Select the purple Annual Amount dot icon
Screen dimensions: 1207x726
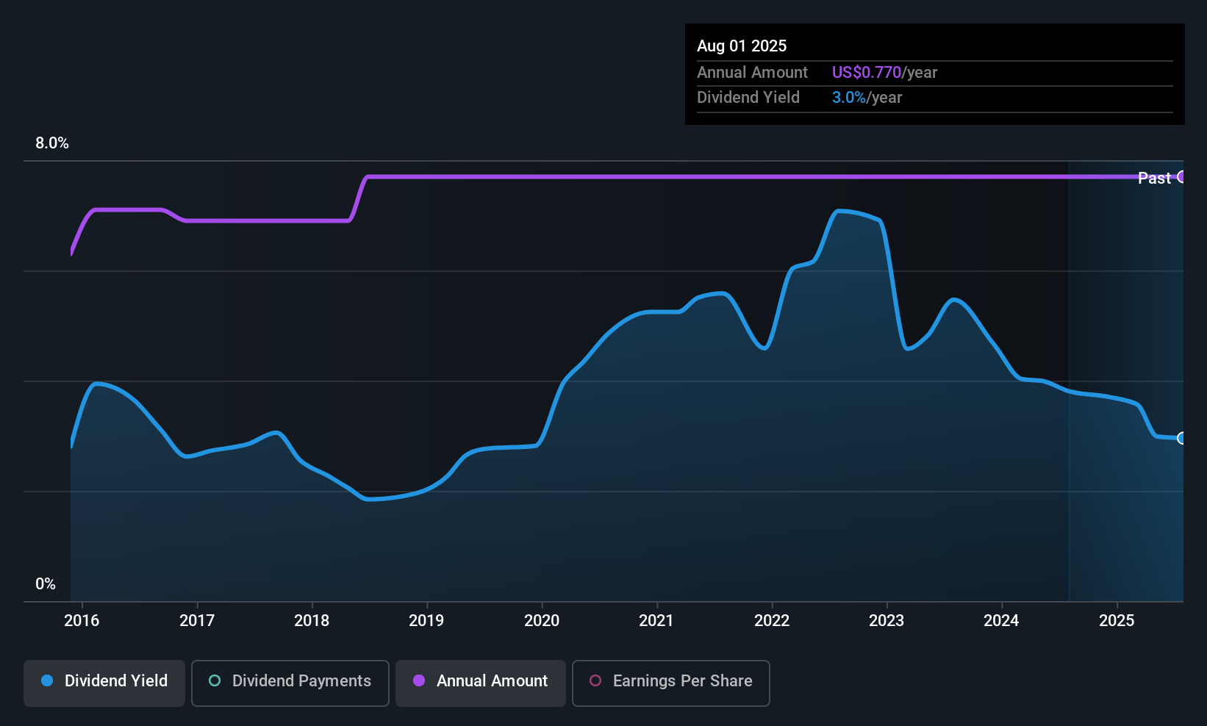(x=419, y=681)
